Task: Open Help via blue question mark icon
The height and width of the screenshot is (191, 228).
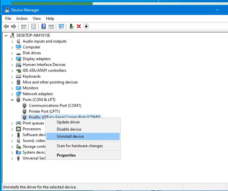Action: click(x=43, y=26)
